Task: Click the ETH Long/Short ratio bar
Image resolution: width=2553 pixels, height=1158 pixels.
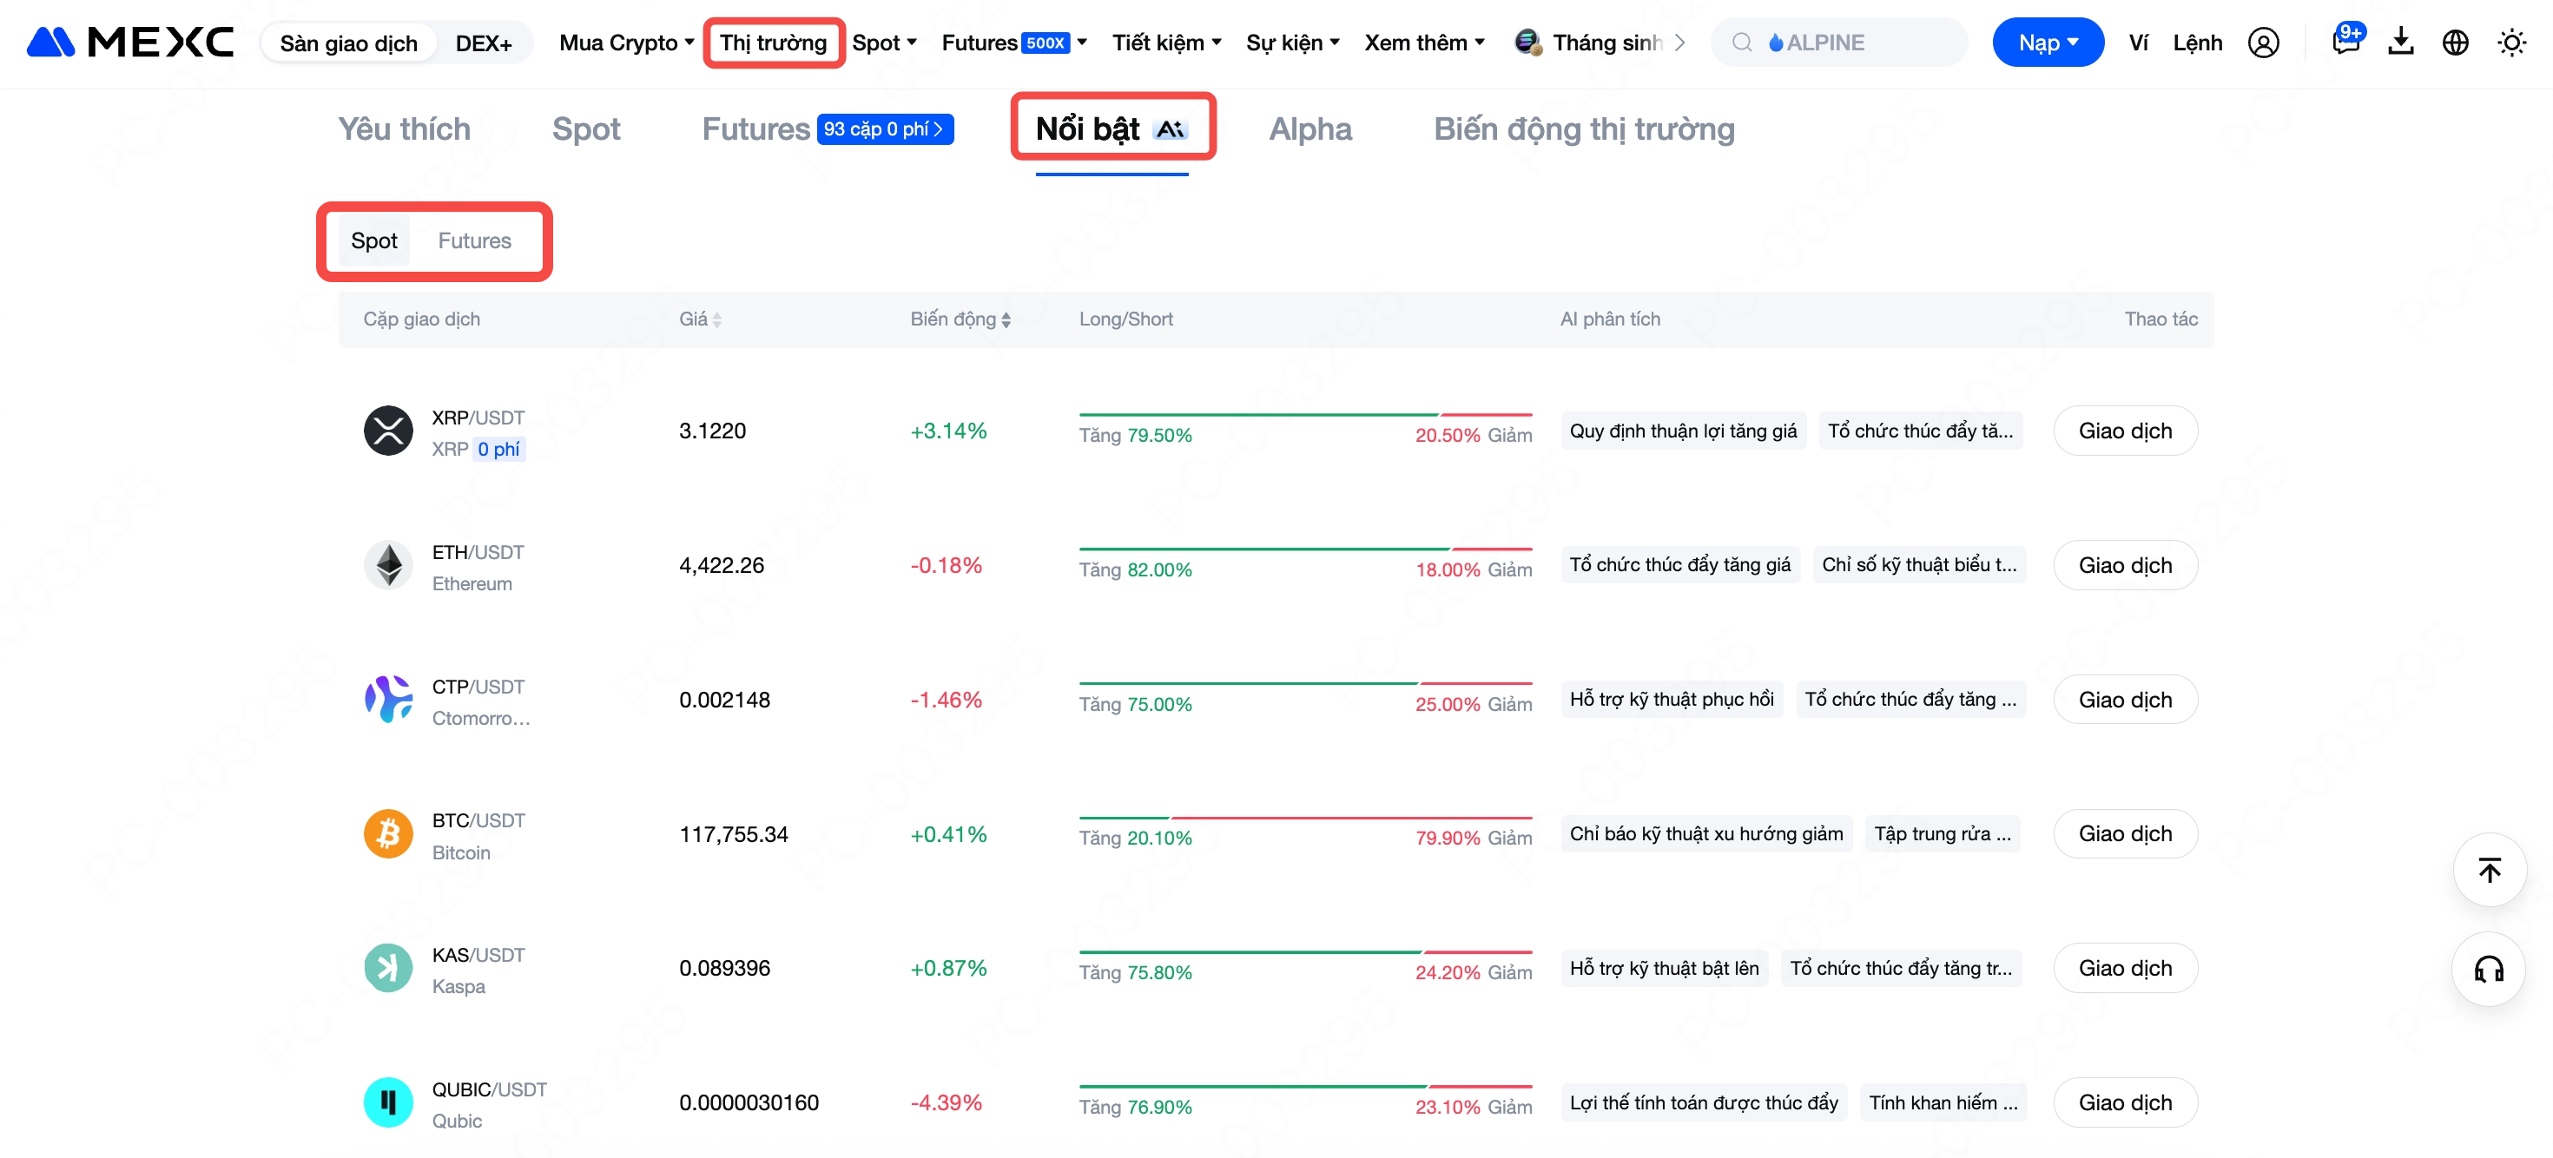Action: pos(1304,549)
